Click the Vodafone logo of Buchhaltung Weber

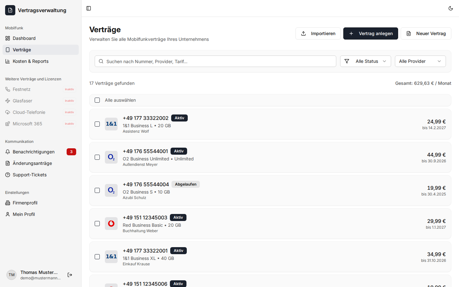pyautogui.click(x=111, y=224)
